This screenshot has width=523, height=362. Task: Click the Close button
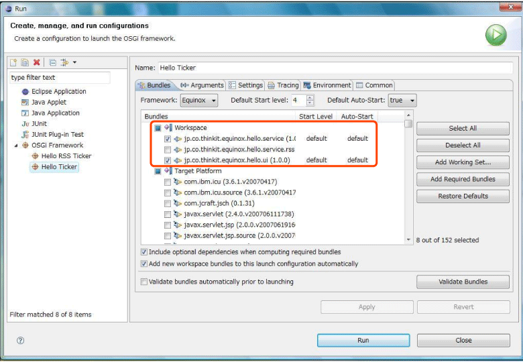click(x=463, y=341)
